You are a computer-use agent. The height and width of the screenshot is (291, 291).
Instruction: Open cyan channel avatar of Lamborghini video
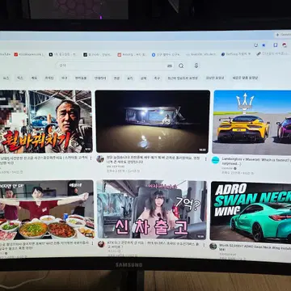[x=215, y=160]
